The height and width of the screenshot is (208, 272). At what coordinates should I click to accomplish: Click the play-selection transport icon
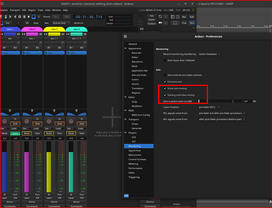24,17
